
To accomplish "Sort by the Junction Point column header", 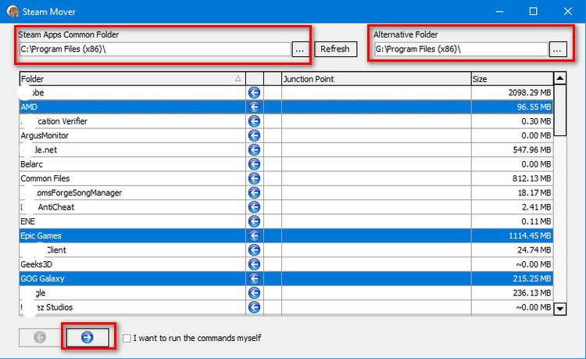I will pos(376,79).
